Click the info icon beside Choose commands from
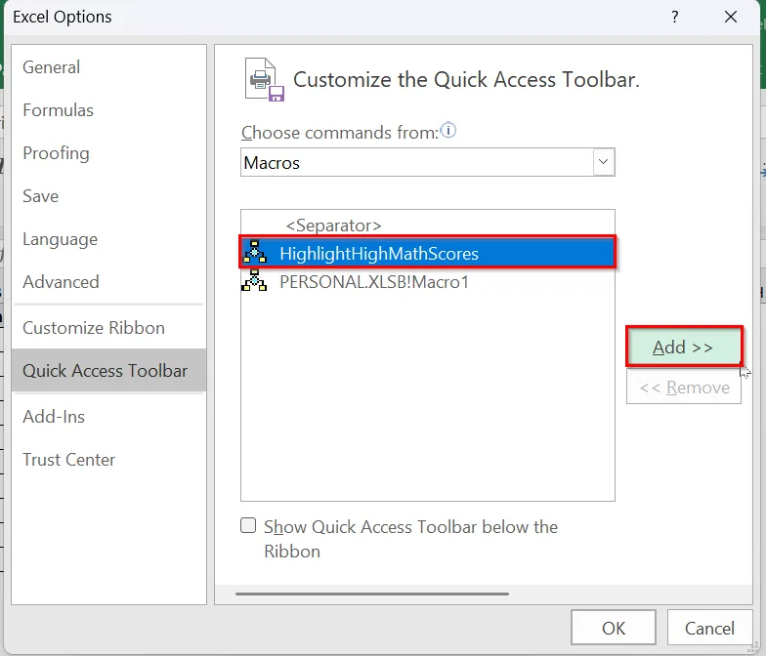 [x=448, y=131]
